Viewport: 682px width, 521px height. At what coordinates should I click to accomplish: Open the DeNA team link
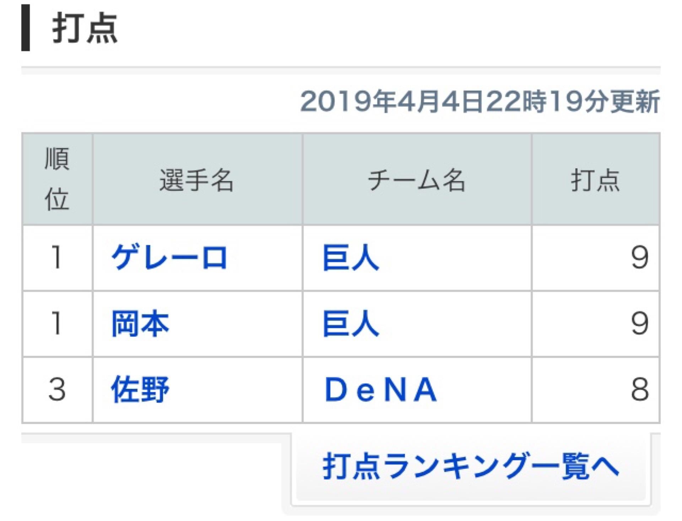[x=381, y=390]
